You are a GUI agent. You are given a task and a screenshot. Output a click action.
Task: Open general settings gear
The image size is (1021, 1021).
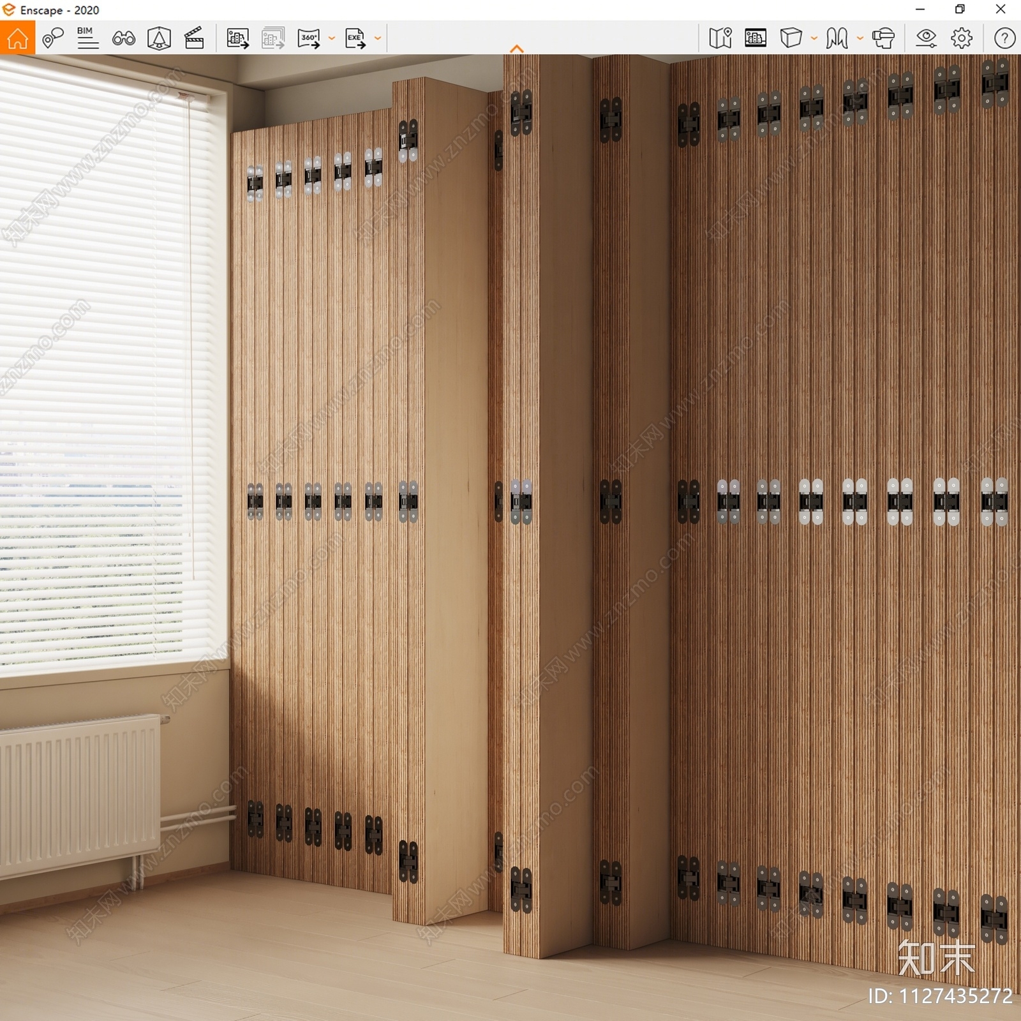point(962,38)
